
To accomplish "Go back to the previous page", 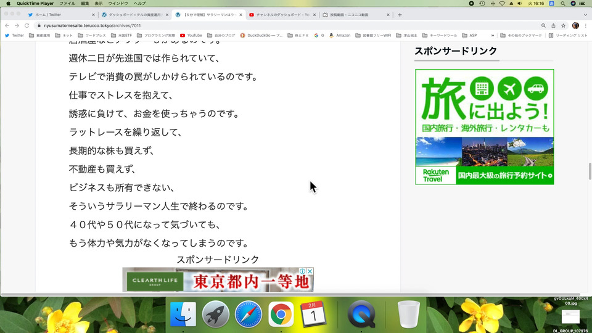I will click(x=7, y=26).
